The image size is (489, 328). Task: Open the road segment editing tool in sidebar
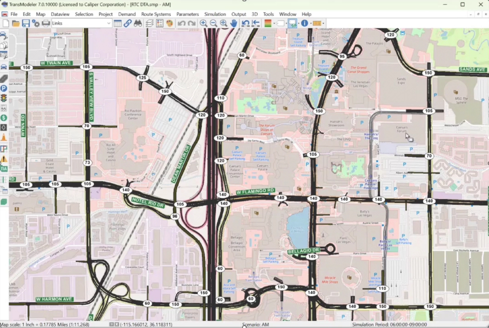click(x=4, y=78)
